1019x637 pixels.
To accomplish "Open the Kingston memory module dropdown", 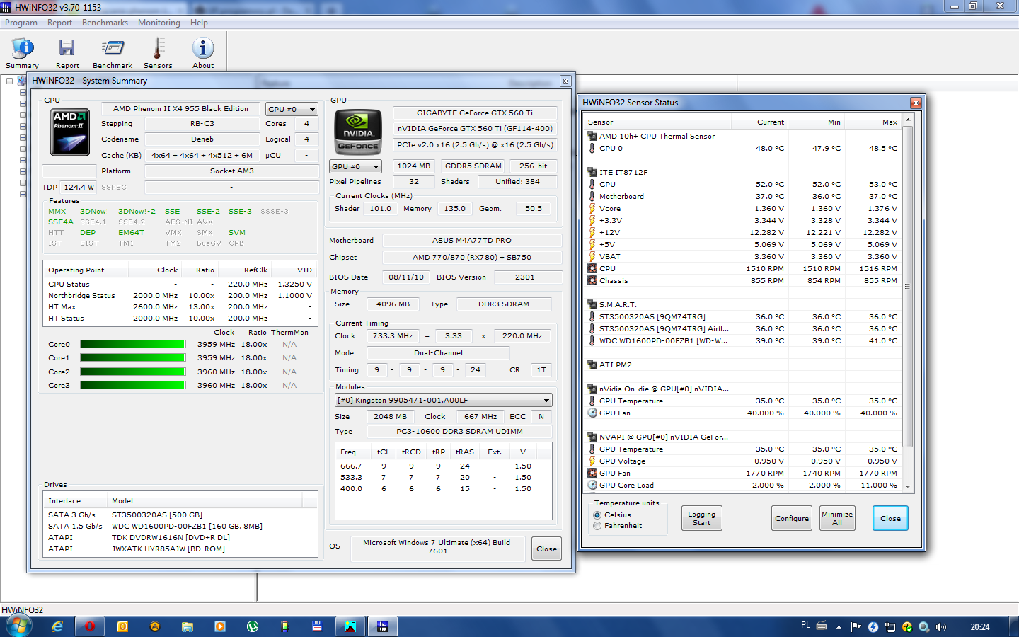I will pos(444,400).
